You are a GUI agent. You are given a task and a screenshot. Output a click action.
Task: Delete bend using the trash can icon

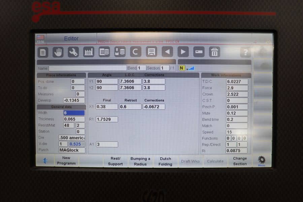[x=214, y=52]
